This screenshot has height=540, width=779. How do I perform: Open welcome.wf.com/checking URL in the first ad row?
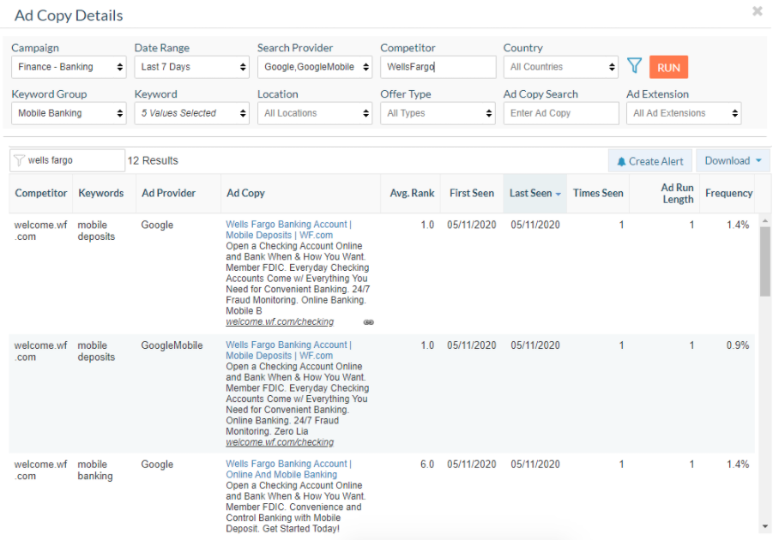click(280, 322)
